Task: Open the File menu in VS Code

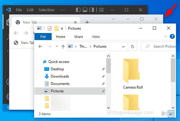Action: 19,10
